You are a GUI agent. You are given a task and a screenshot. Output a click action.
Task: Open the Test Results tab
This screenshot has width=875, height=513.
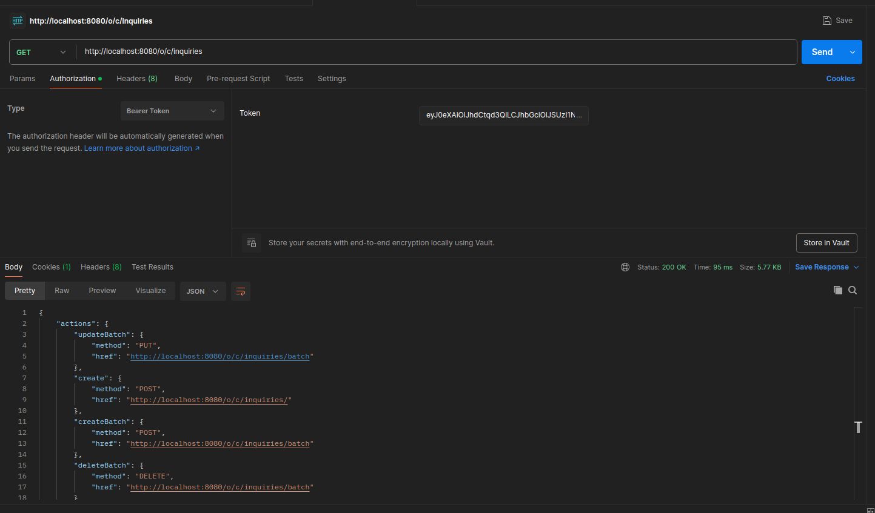(152, 267)
